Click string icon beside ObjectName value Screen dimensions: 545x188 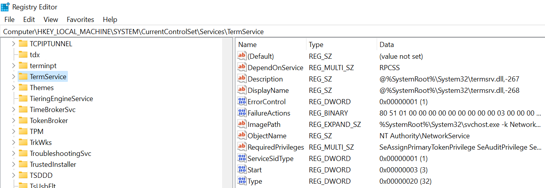click(242, 136)
